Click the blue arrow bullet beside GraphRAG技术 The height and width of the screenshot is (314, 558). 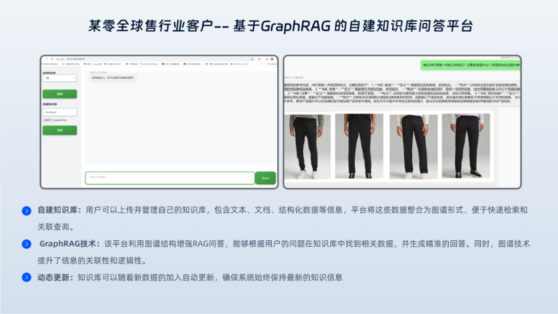(27, 244)
